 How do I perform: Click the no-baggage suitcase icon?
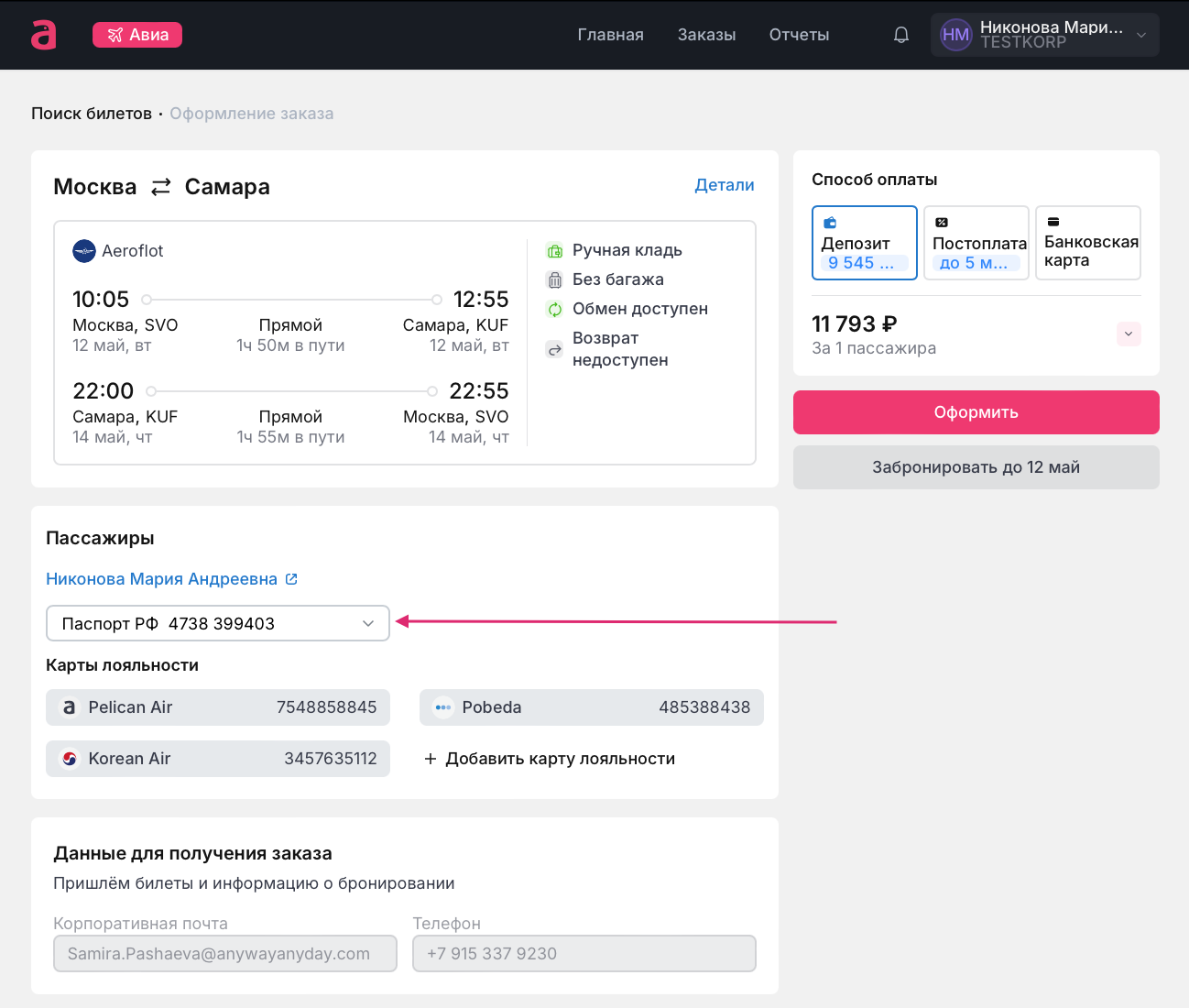pyautogui.click(x=554, y=280)
